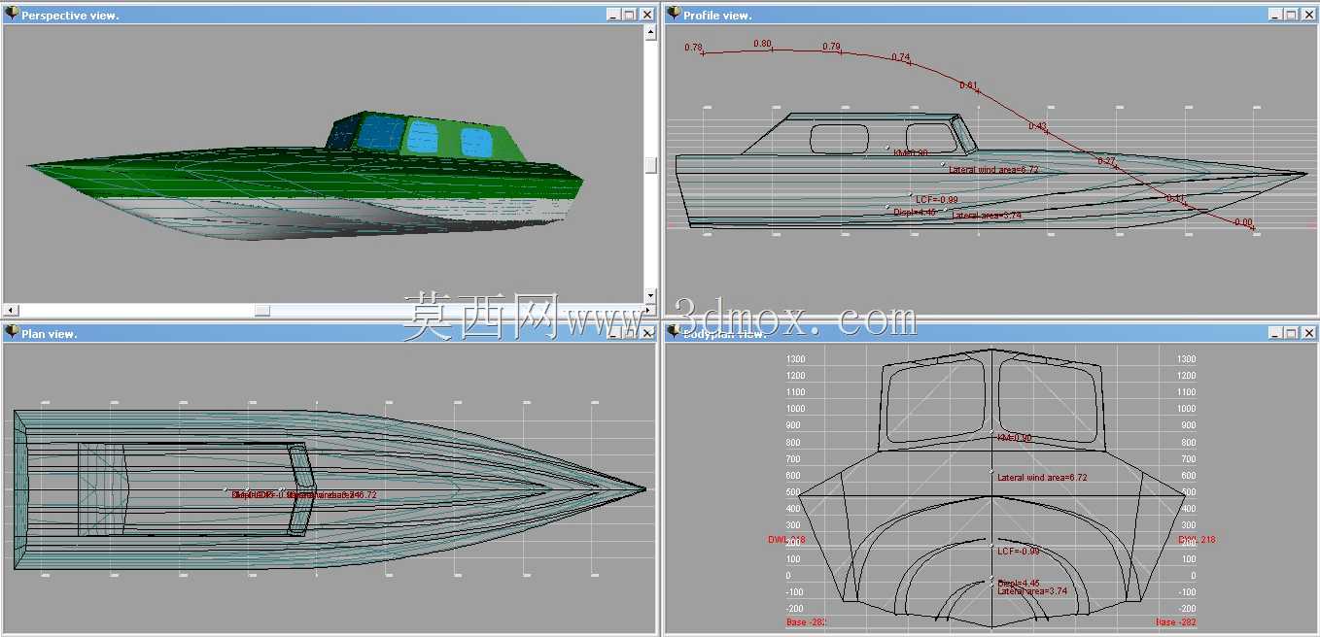Click 'LCF=-0.99' label in Bodyplan view
1320x637 pixels.
tap(1019, 551)
